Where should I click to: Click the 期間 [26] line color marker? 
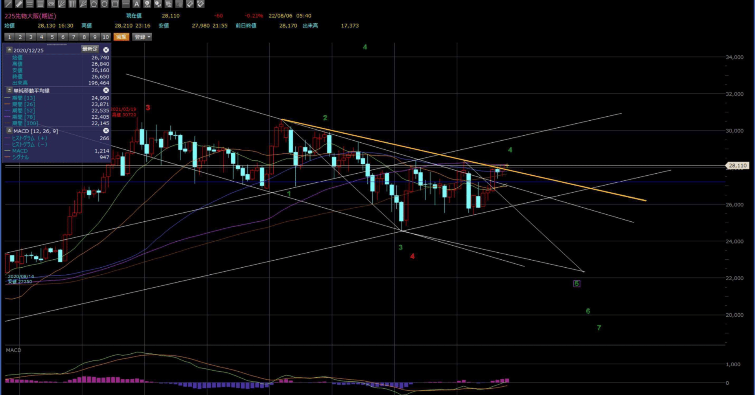[7, 105]
